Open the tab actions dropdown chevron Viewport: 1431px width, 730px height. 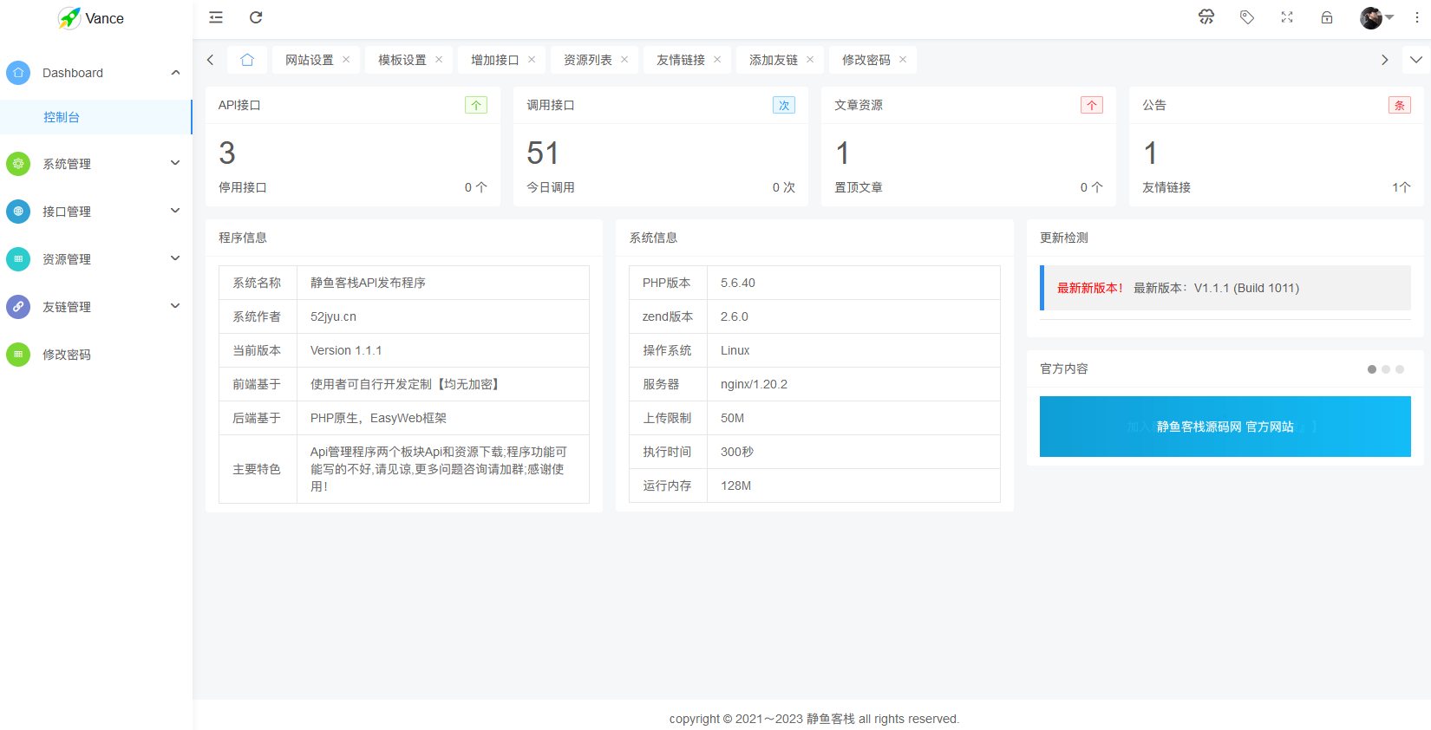tap(1416, 60)
